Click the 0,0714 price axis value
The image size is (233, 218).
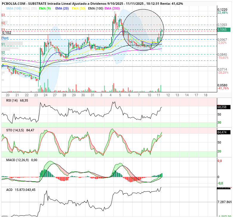tap(222, 69)
